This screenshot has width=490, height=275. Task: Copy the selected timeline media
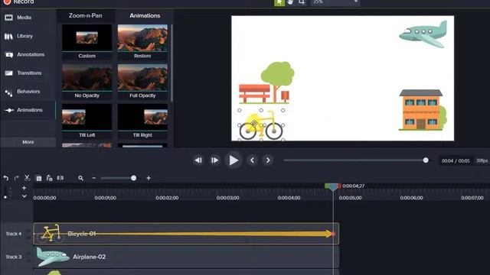tap(39, 178)
